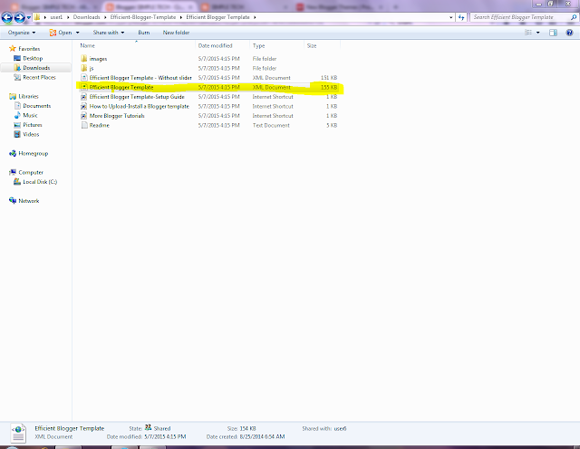Select 'Efficient Blogger Template - Without slider' file

tap(140, 78)
